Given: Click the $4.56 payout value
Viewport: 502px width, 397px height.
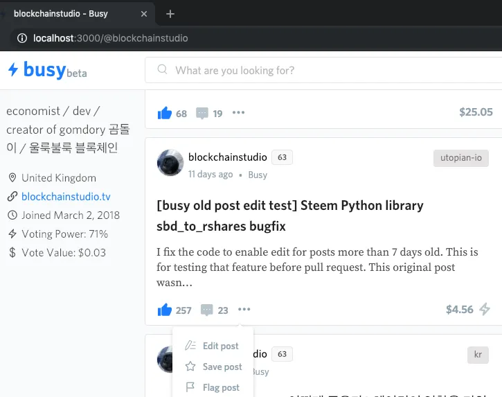Looking at the screenshot, I should coord(460,310).
